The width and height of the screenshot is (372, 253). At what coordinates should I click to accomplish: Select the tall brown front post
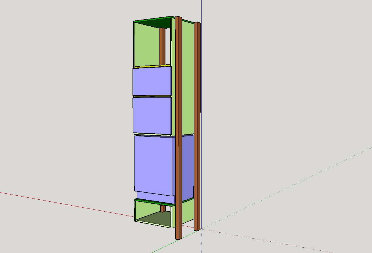[x=178, y=128]
